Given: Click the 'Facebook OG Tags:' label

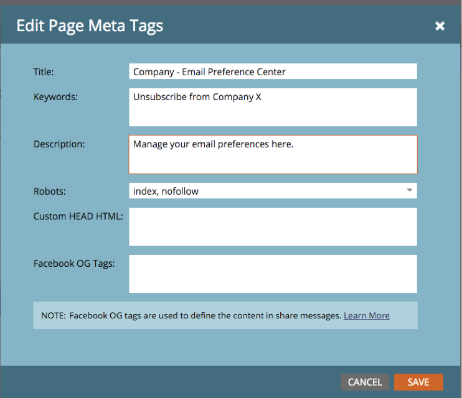Looking at the screenshot, I should coord(73,263).
